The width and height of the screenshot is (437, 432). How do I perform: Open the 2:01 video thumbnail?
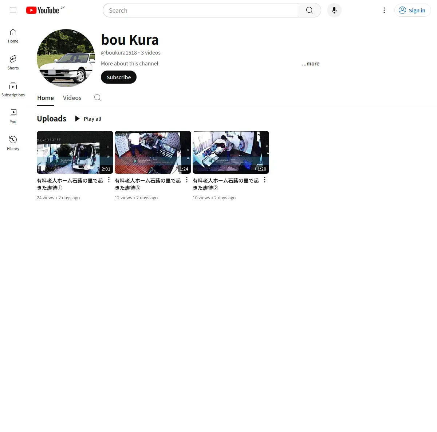pos(75,152)
